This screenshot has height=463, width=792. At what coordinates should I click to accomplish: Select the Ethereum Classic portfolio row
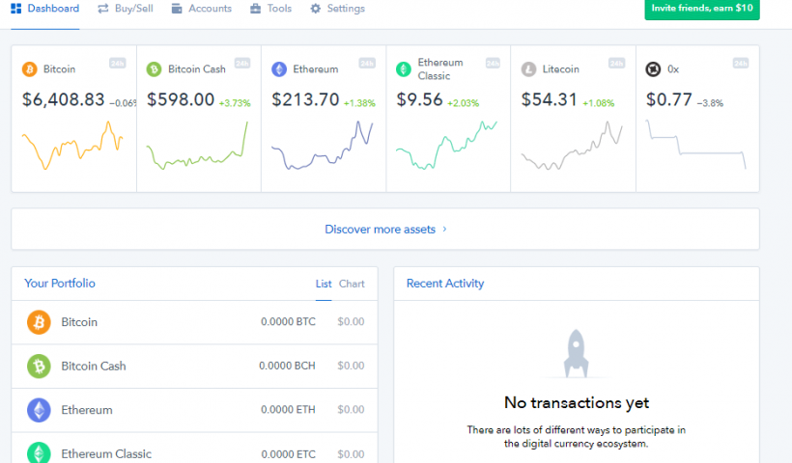pos(193,452)
